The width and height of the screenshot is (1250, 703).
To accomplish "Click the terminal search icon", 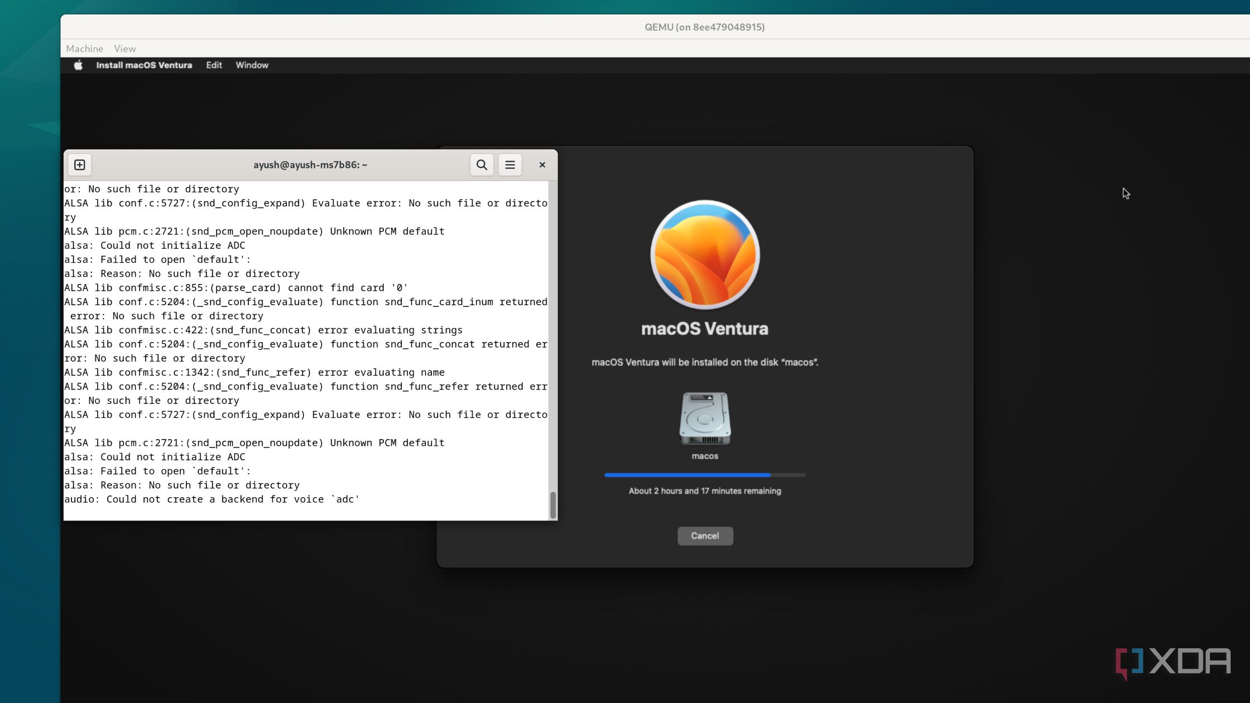I will [482, 165].
